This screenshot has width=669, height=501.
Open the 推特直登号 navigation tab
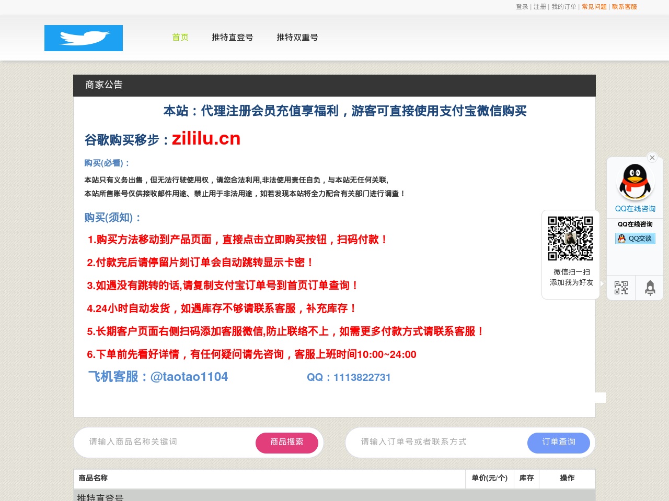[x=232, y=38]
